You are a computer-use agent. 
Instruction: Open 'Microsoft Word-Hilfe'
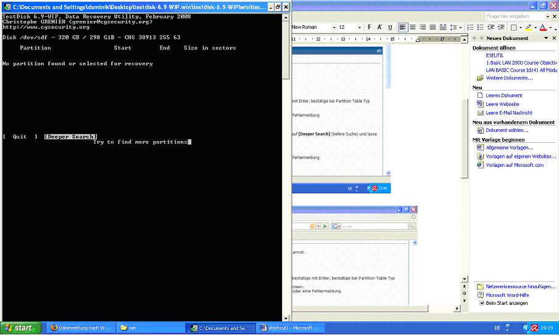(507, 295)
